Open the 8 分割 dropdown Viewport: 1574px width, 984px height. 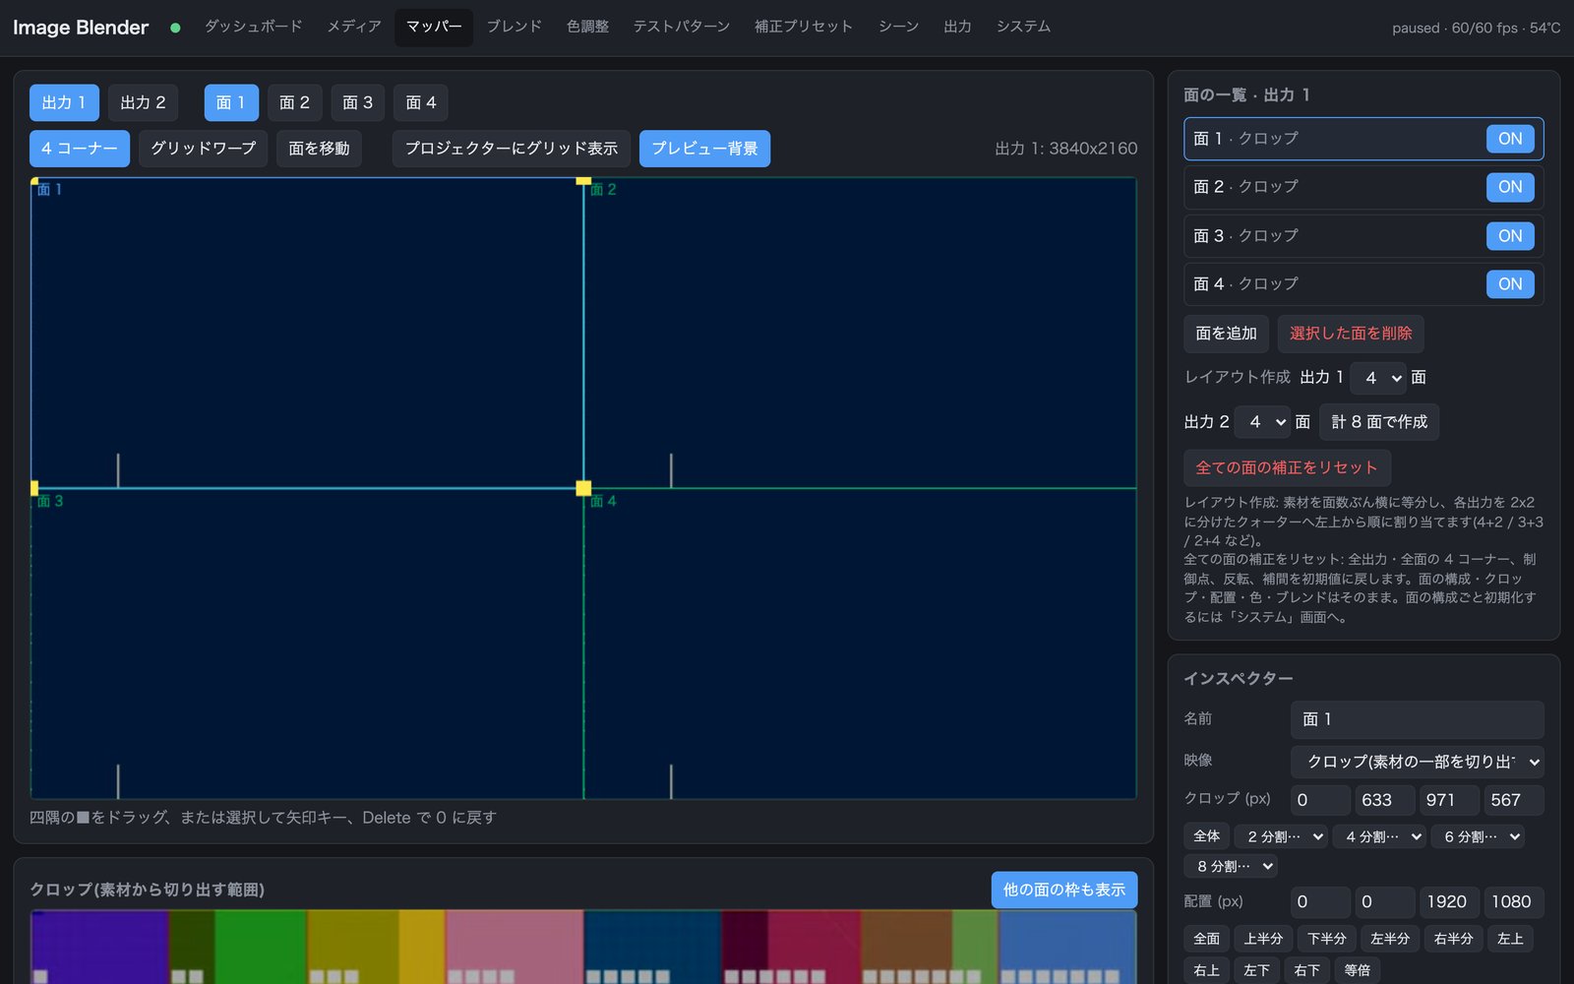coord(1231,866)
